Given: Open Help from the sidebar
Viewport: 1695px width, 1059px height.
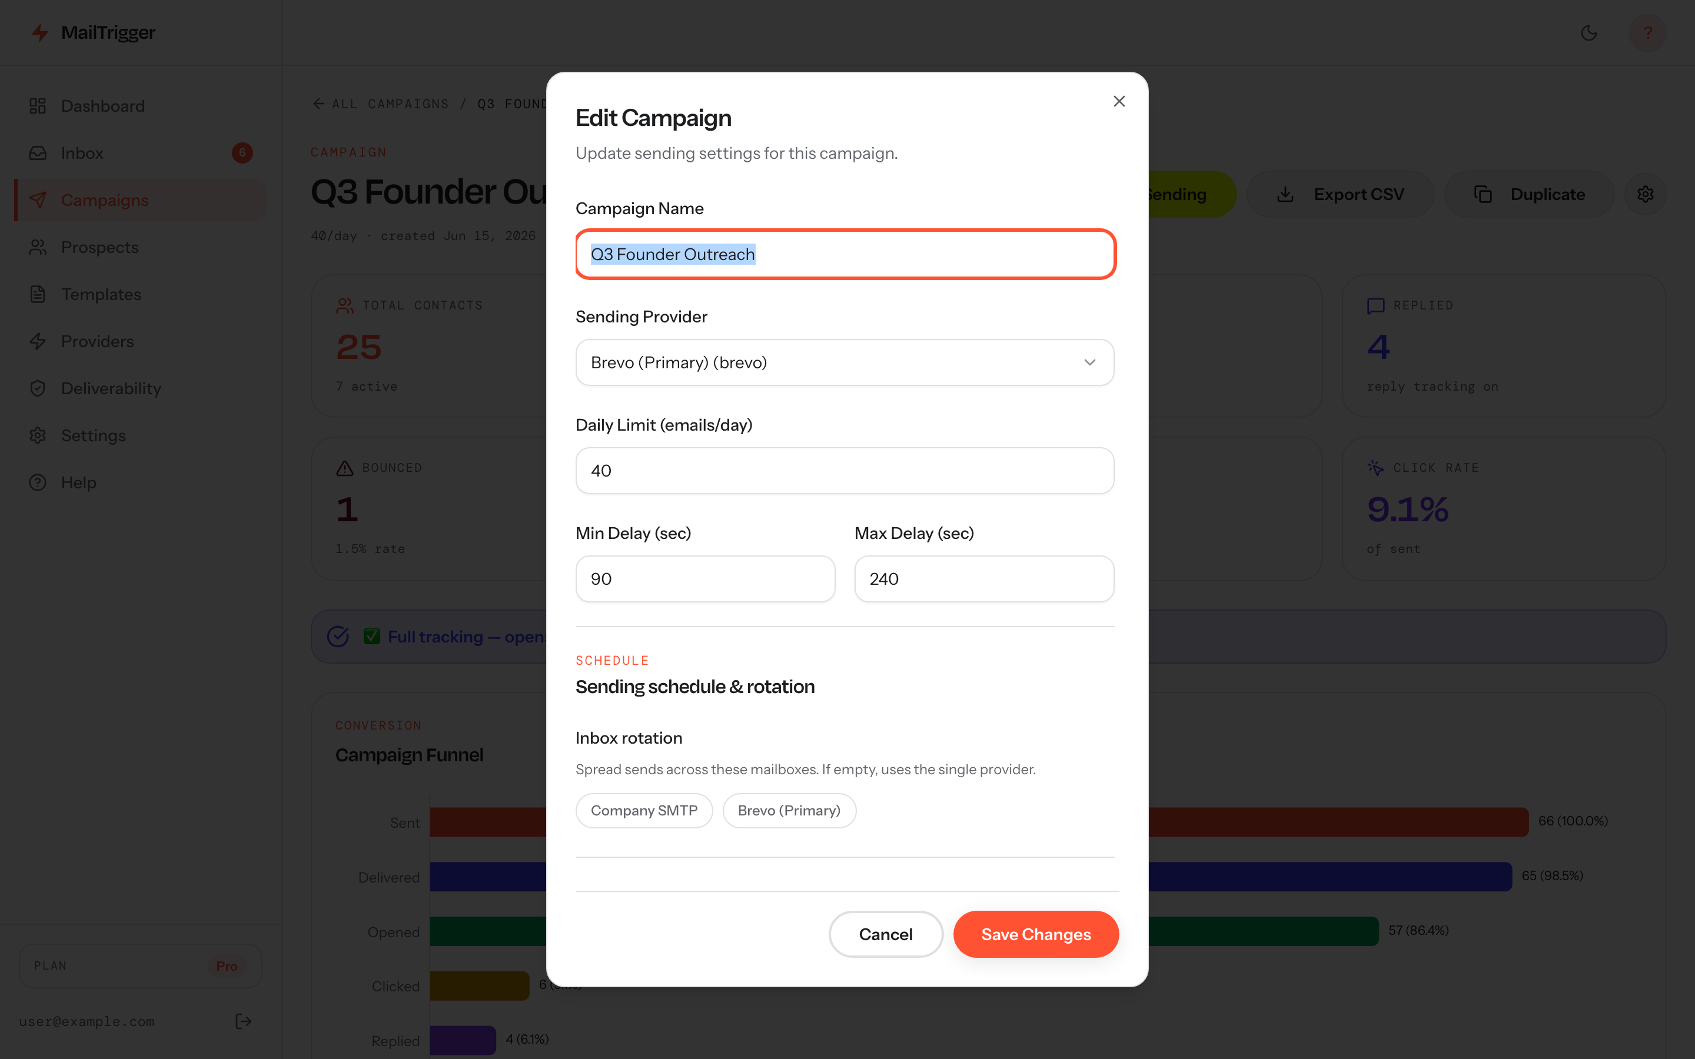Looking at the screenshot, I should (140, 482).
